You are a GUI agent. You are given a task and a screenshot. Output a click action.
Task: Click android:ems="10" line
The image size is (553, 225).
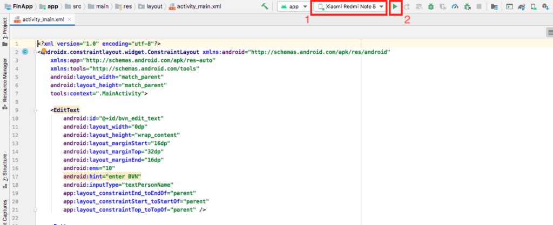pos(89,168)
